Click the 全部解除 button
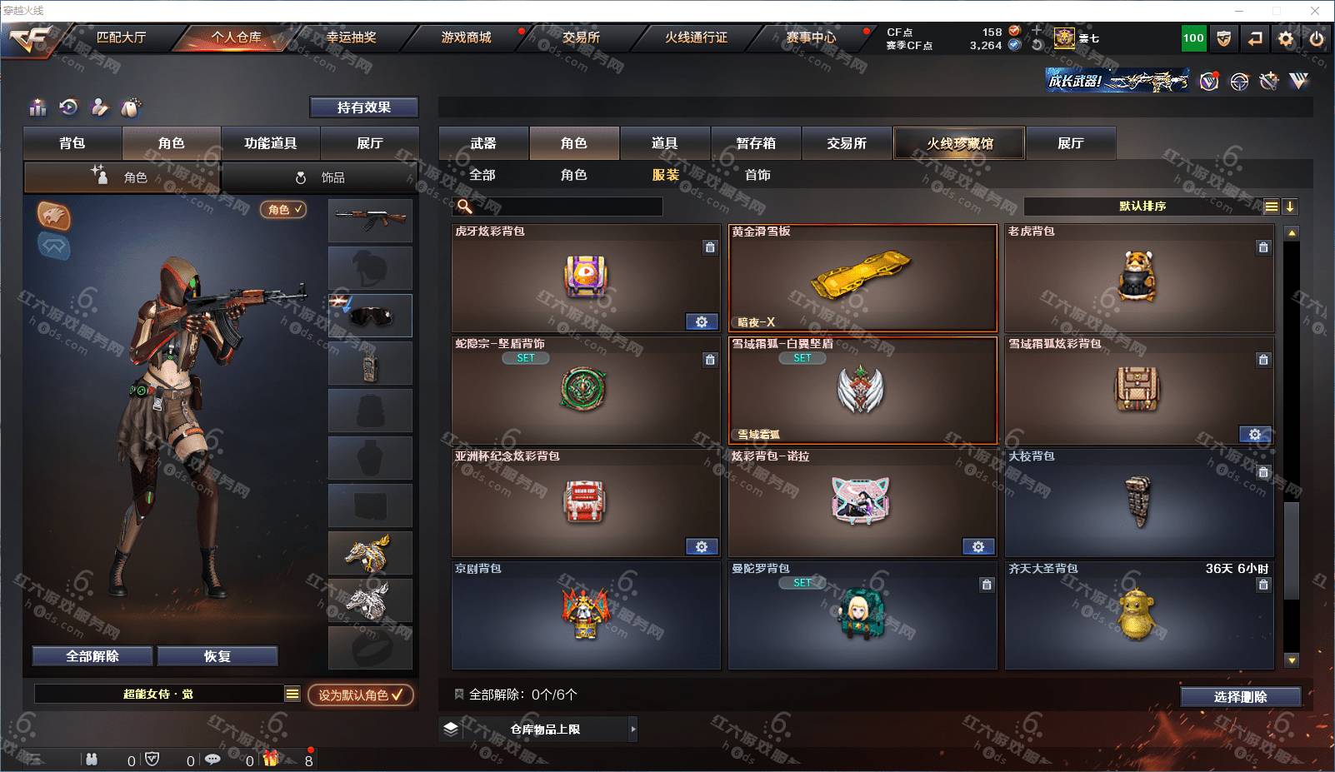 (x=92, y=656)
